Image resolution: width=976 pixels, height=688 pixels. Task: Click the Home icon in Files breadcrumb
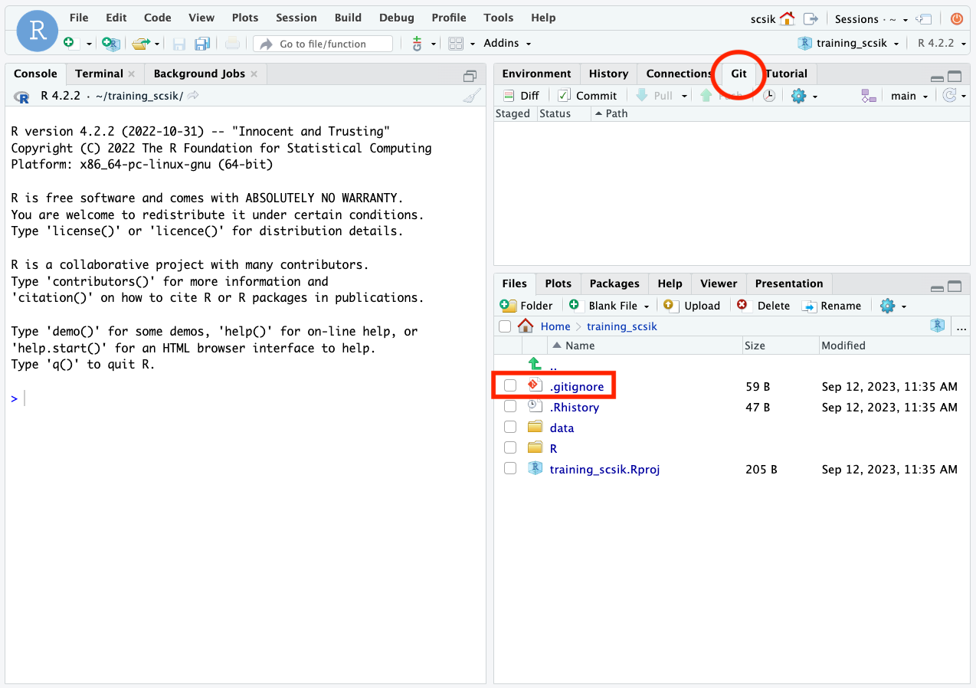coord(526,326)
